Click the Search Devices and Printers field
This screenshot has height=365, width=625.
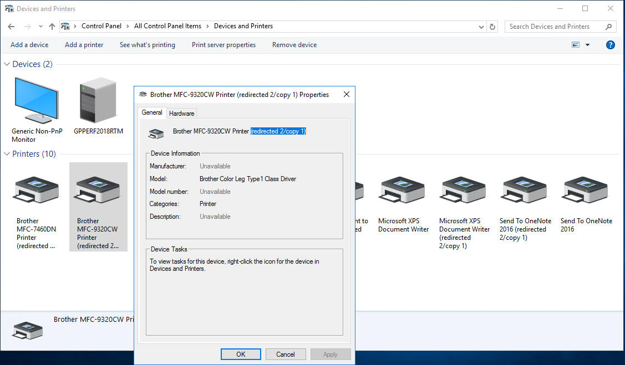coord(561,27)
